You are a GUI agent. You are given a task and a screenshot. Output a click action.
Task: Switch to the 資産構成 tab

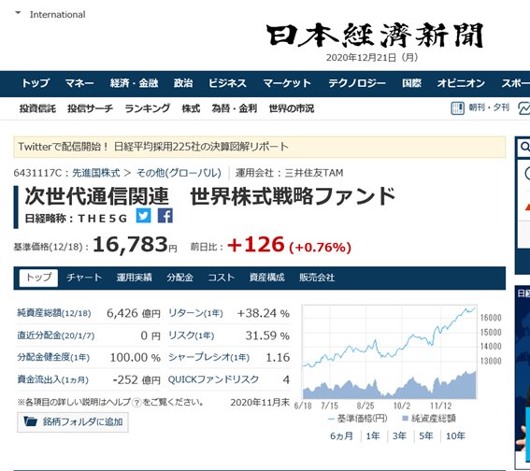[267, 278]
